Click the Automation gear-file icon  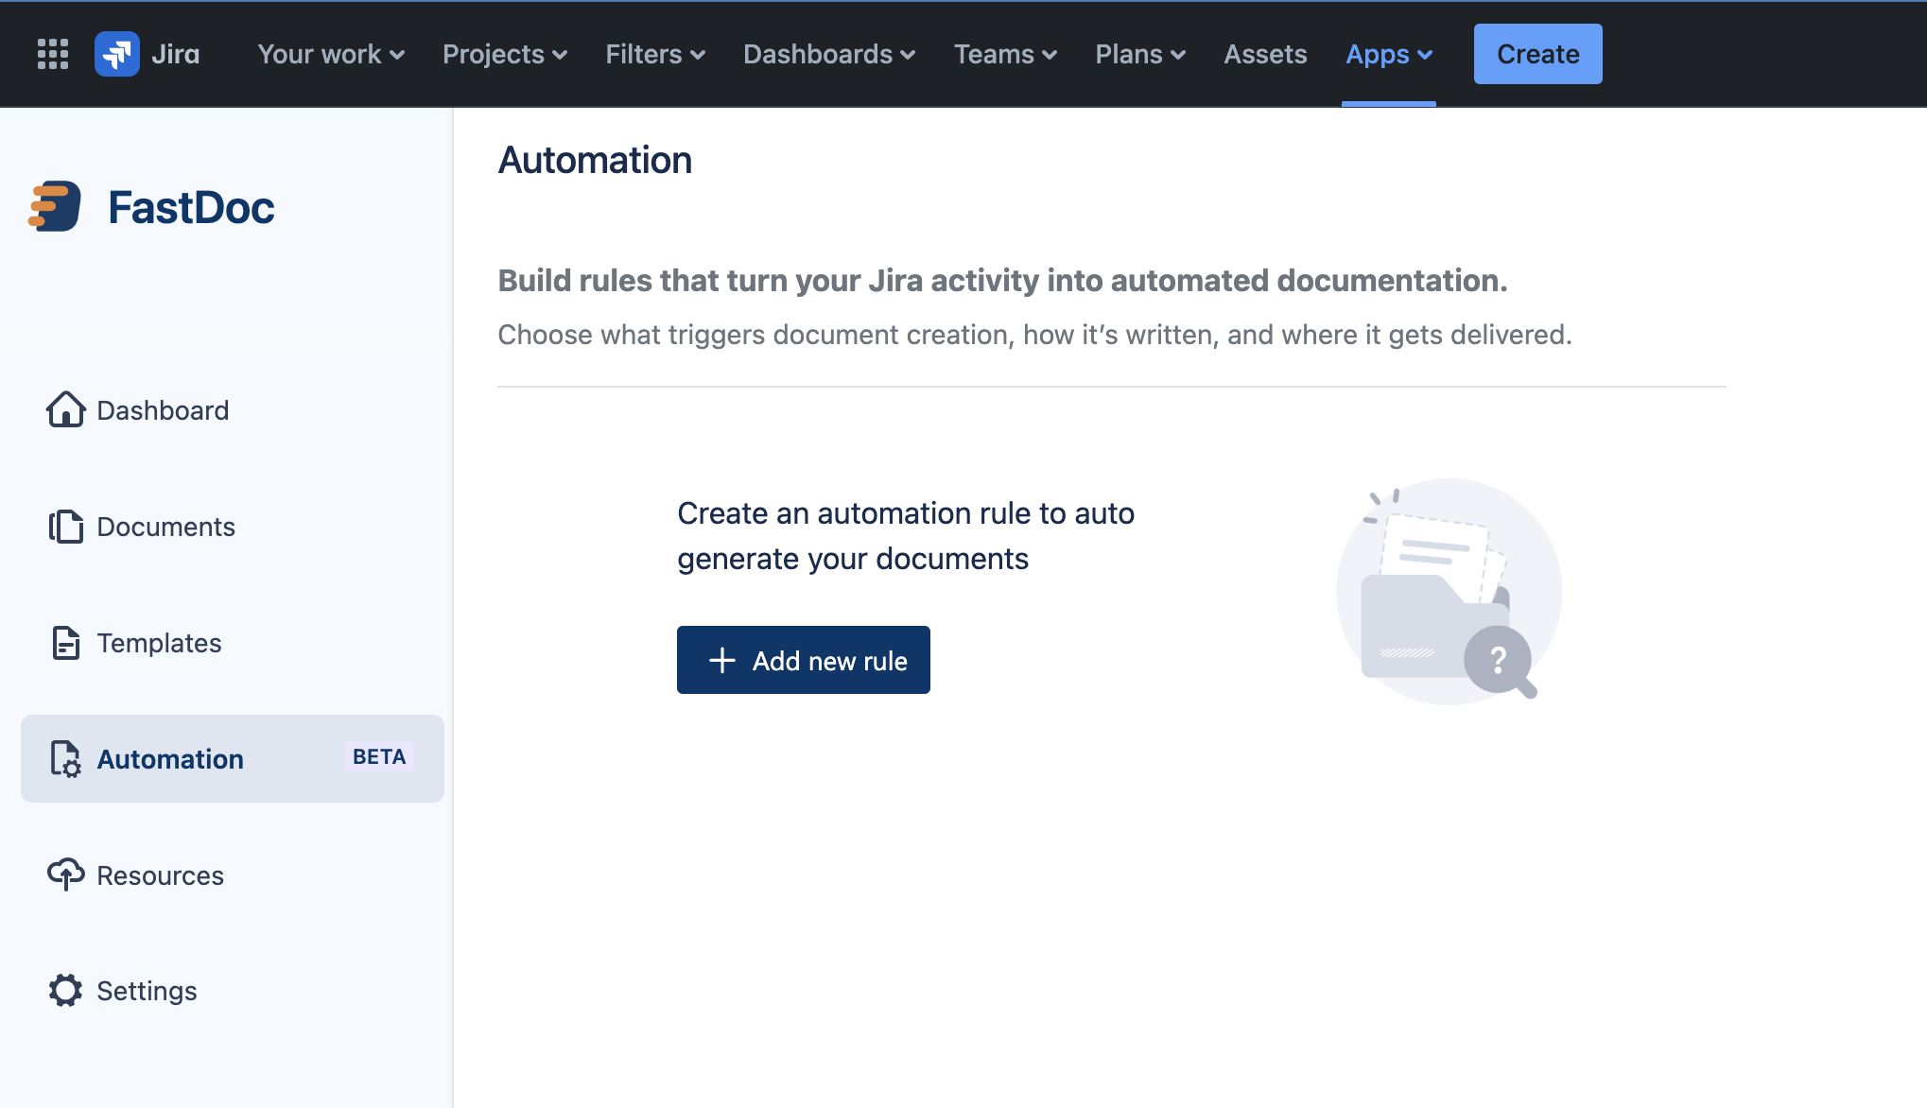click(x=66, y=758)
